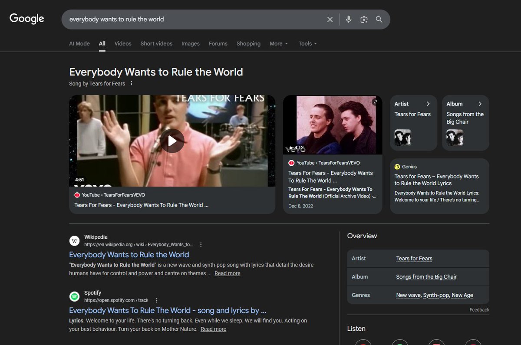Open the Songs from the Big Chair link in Overview
The width and height of the screenshot is (521, 345).
tap(426, 277)
